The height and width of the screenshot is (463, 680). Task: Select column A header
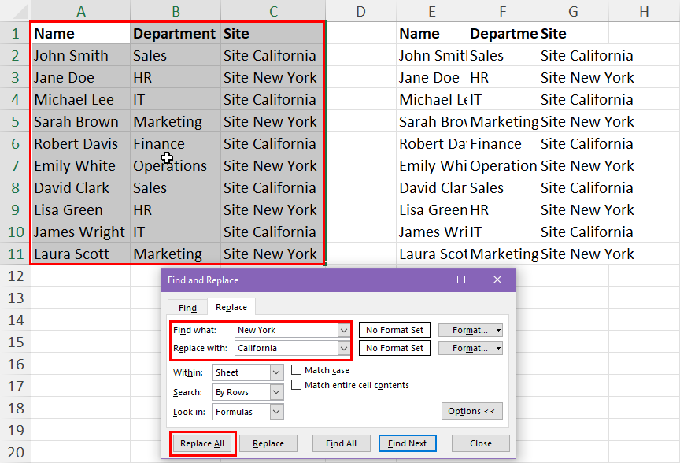click(x=80, y=11)
